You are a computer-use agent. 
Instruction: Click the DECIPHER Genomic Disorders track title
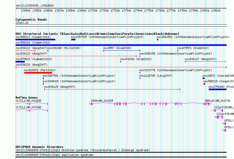point(39,147)
